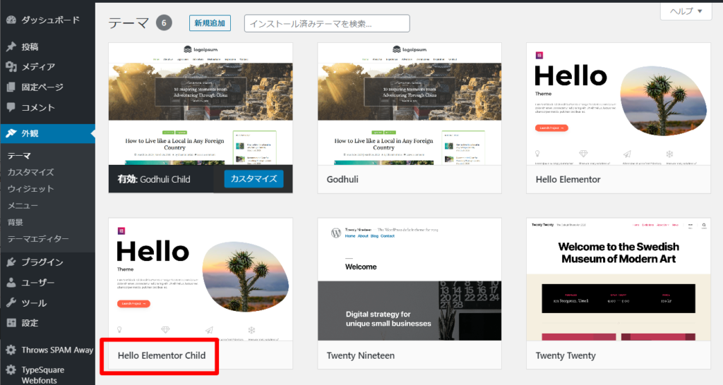Open the メニュー submenu link

23,205
